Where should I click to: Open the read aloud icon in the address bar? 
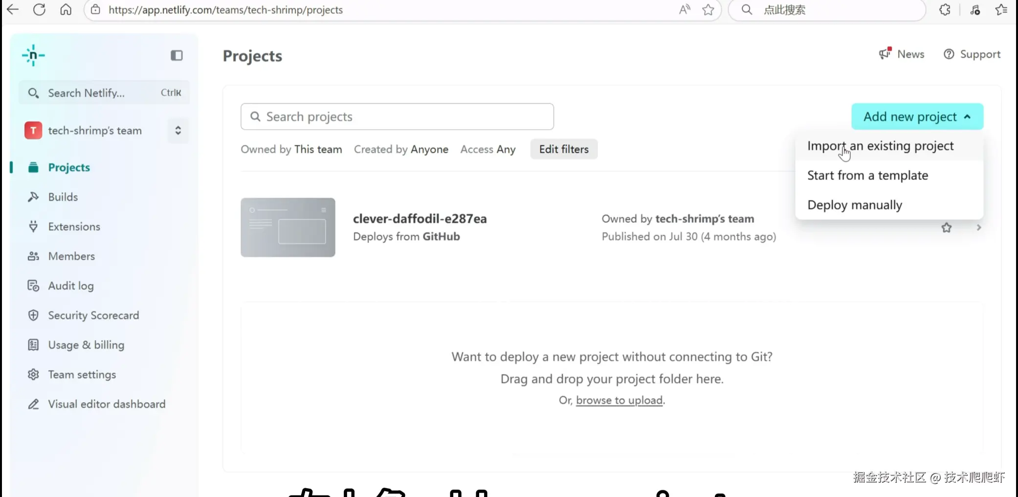click(685, 9)
